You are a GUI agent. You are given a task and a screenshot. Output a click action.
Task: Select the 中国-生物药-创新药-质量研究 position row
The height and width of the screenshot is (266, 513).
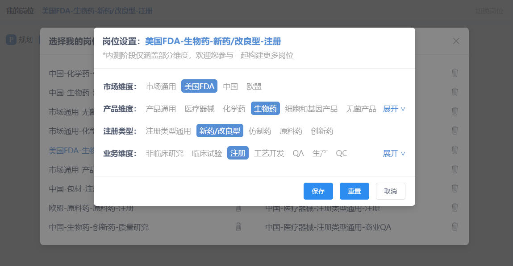point(99,227)
